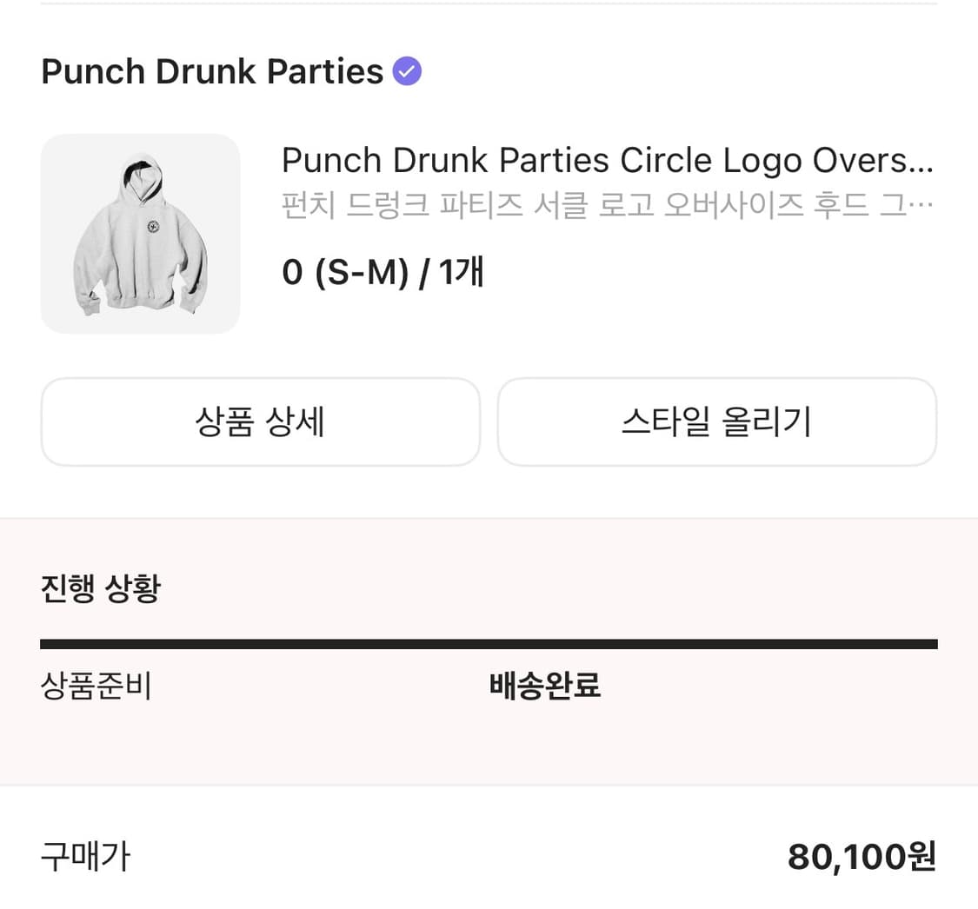Click the top divider line above brand name
The width and height of the screenshot is (978, 909).
pyautogui.click(x=489, y=7)
